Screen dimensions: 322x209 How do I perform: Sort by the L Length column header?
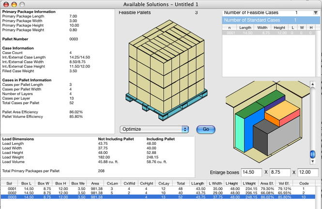click(x=198, y=183)
